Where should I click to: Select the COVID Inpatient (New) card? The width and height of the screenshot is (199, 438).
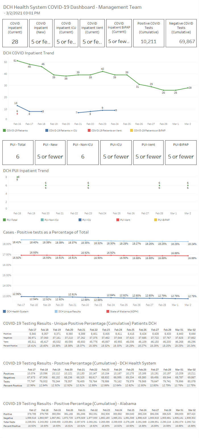(x=41, y=33)
